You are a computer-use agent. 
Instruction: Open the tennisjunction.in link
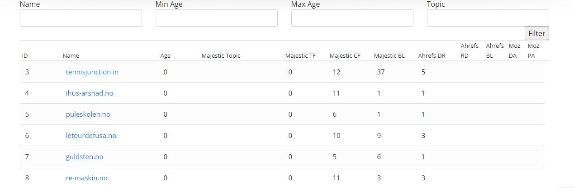coord(92,72)
